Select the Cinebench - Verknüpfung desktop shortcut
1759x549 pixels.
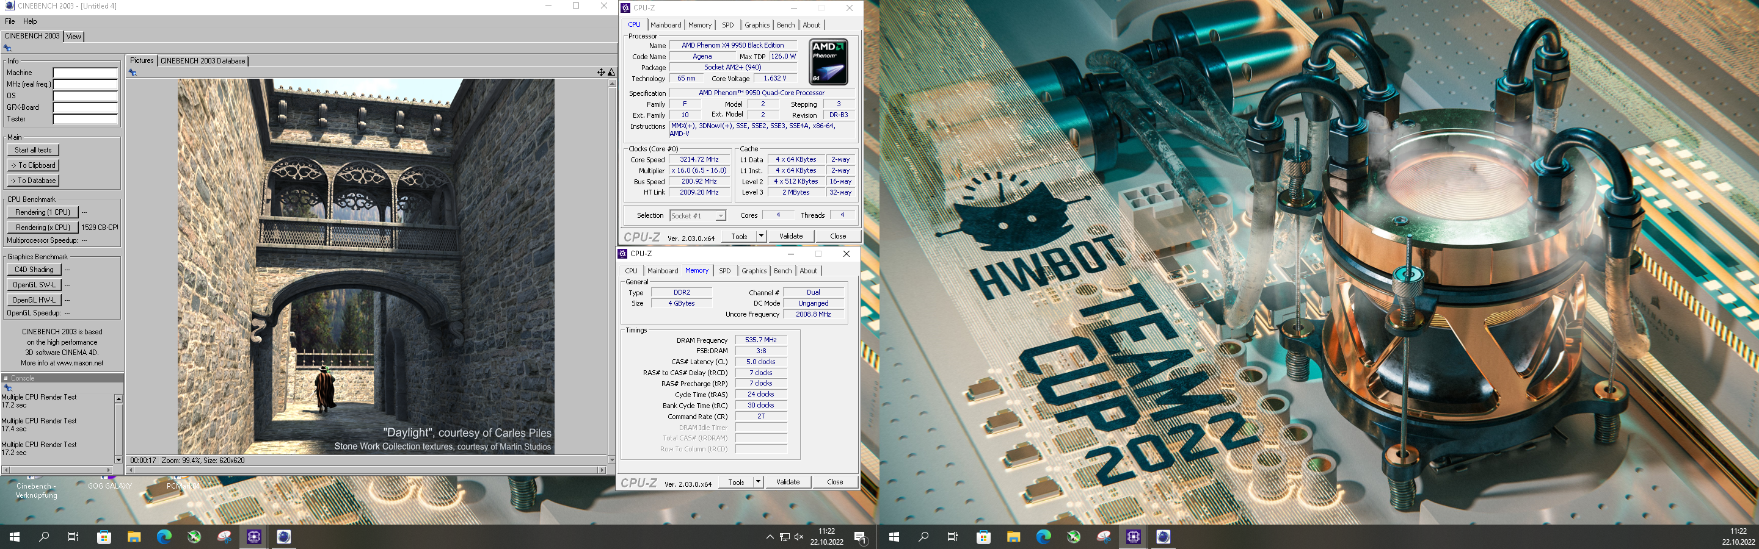36,489
